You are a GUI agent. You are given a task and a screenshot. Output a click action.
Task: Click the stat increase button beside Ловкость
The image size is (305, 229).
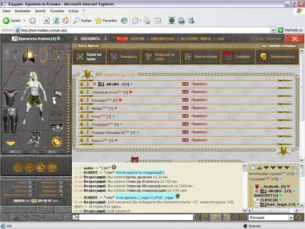34,187
